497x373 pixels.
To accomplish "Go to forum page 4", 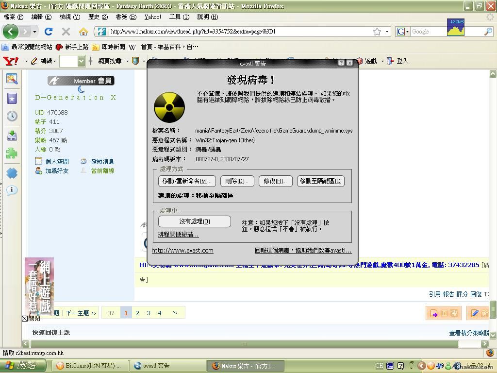I will tap(160, 313).
